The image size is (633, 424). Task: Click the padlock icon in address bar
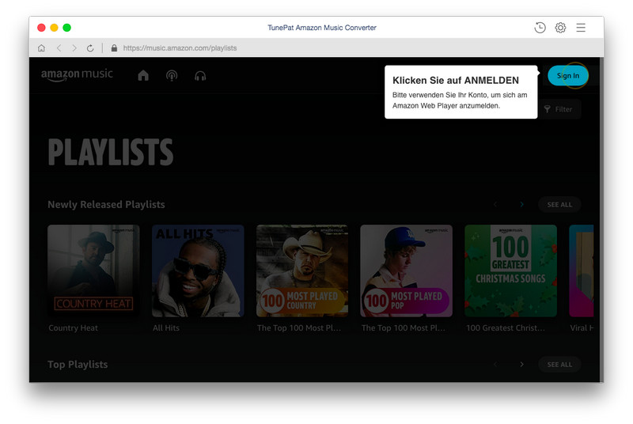pos(114,48)
